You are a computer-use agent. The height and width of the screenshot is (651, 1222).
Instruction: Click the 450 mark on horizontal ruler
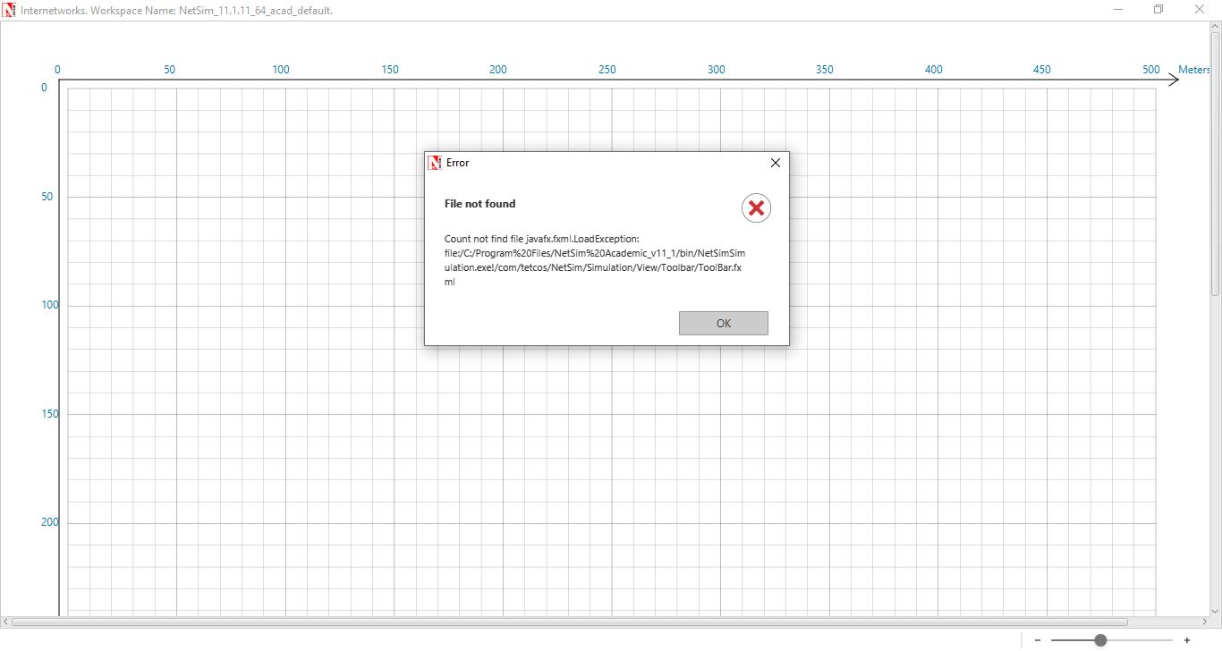pos(1042,70)
